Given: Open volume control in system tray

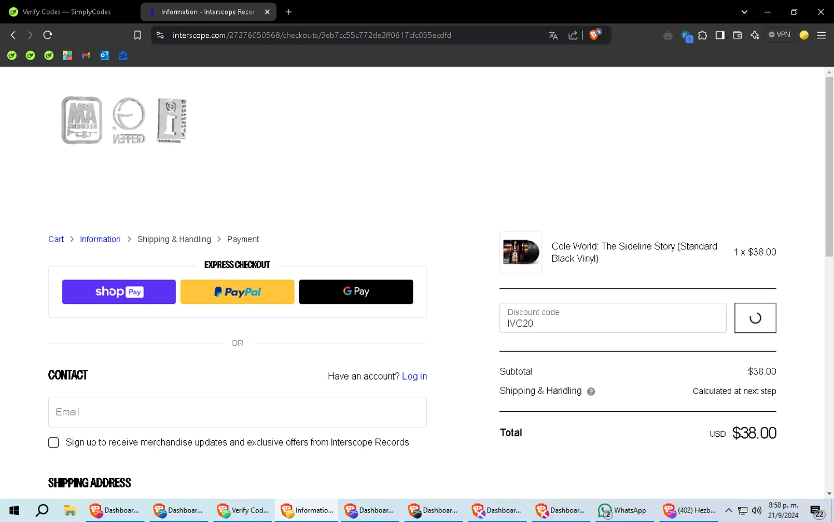Looking at the screenshot, I should tap(756, 510).
